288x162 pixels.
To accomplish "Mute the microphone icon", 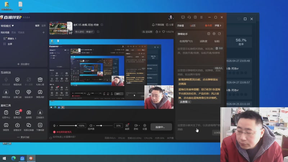I will (x=54, y=126).
